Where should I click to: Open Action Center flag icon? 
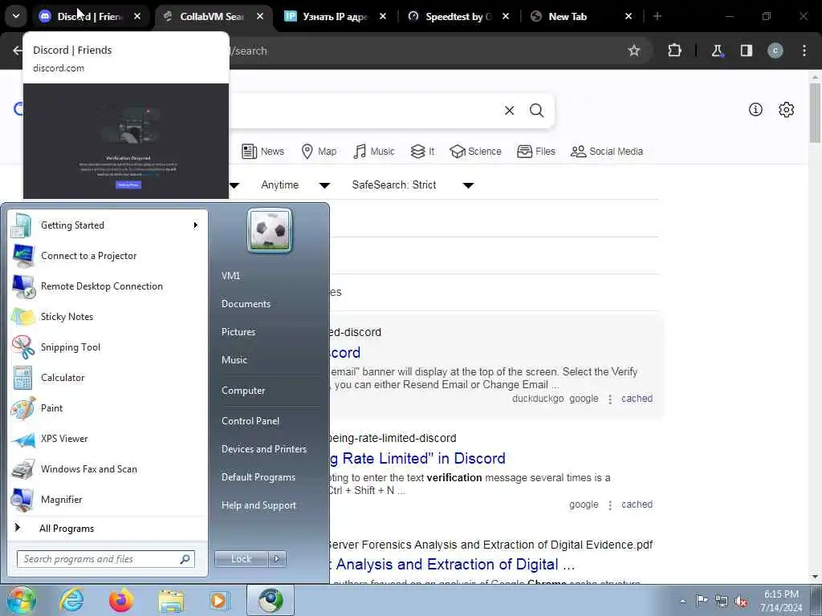coord(702,600)
